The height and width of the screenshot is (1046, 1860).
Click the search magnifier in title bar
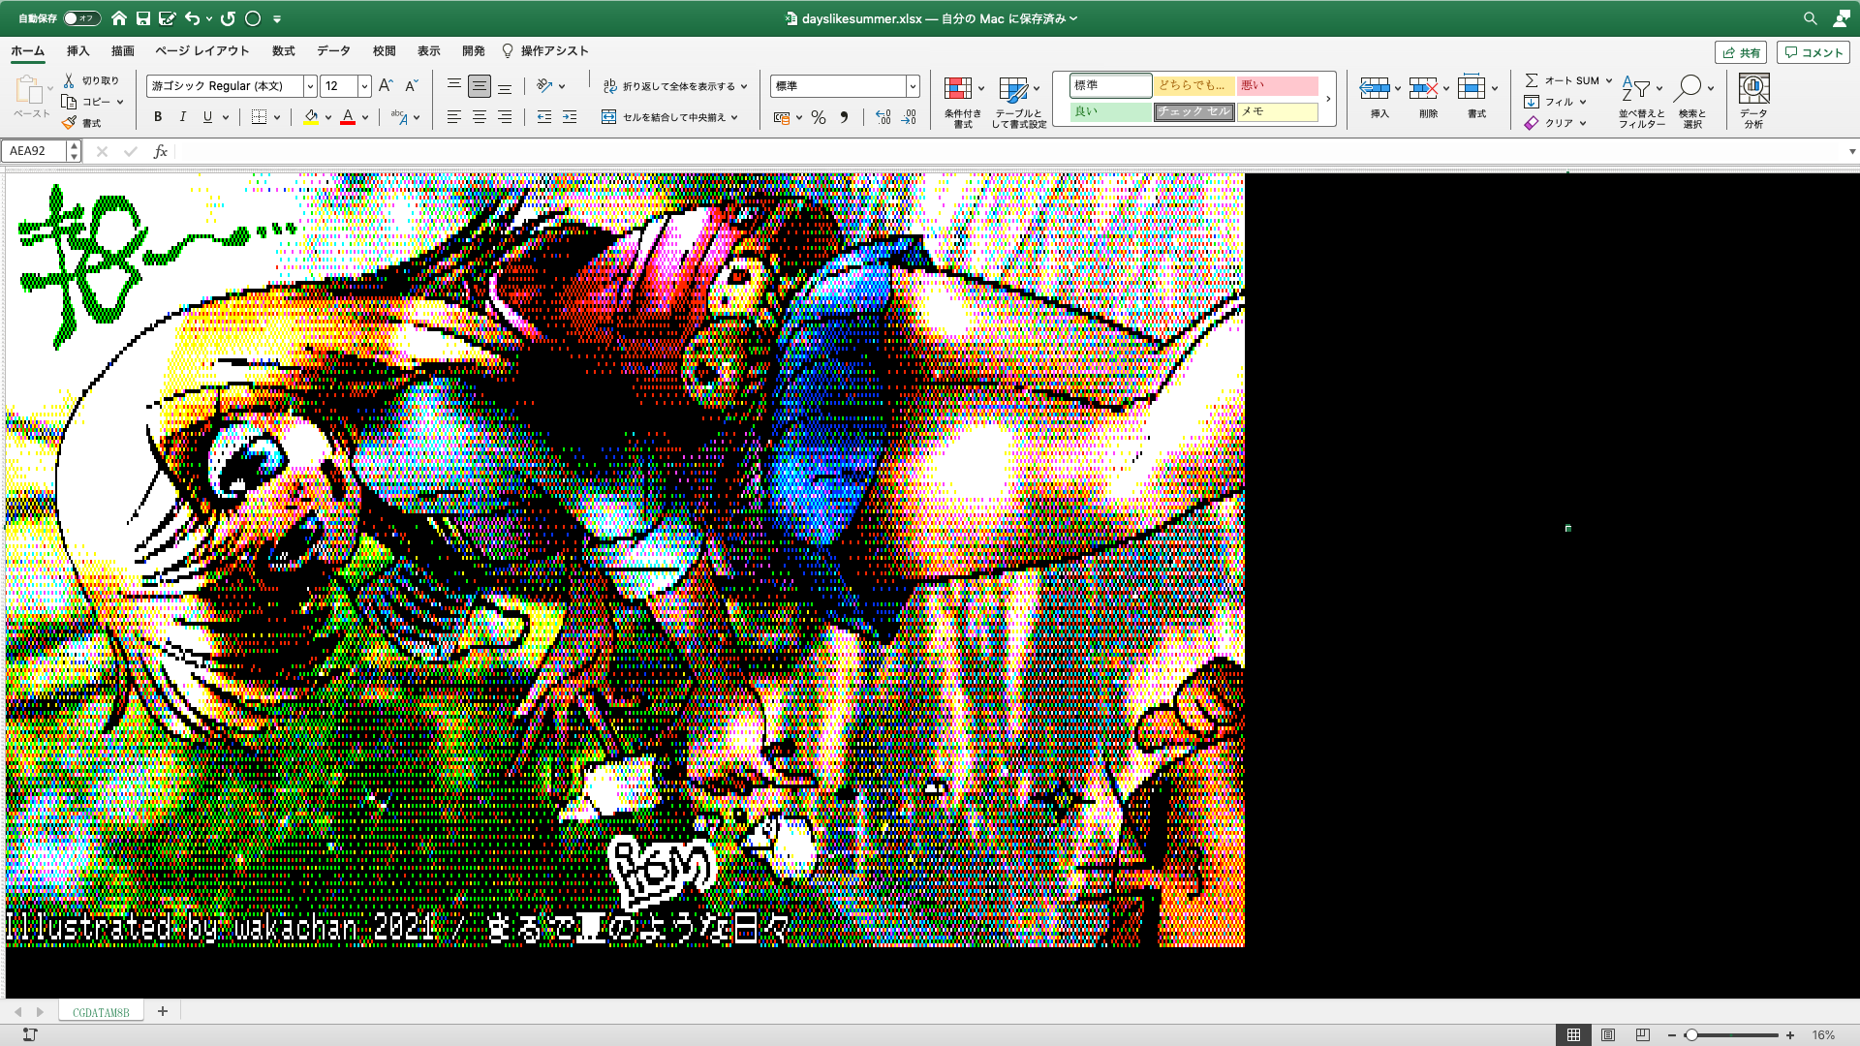coord(1810,18)
